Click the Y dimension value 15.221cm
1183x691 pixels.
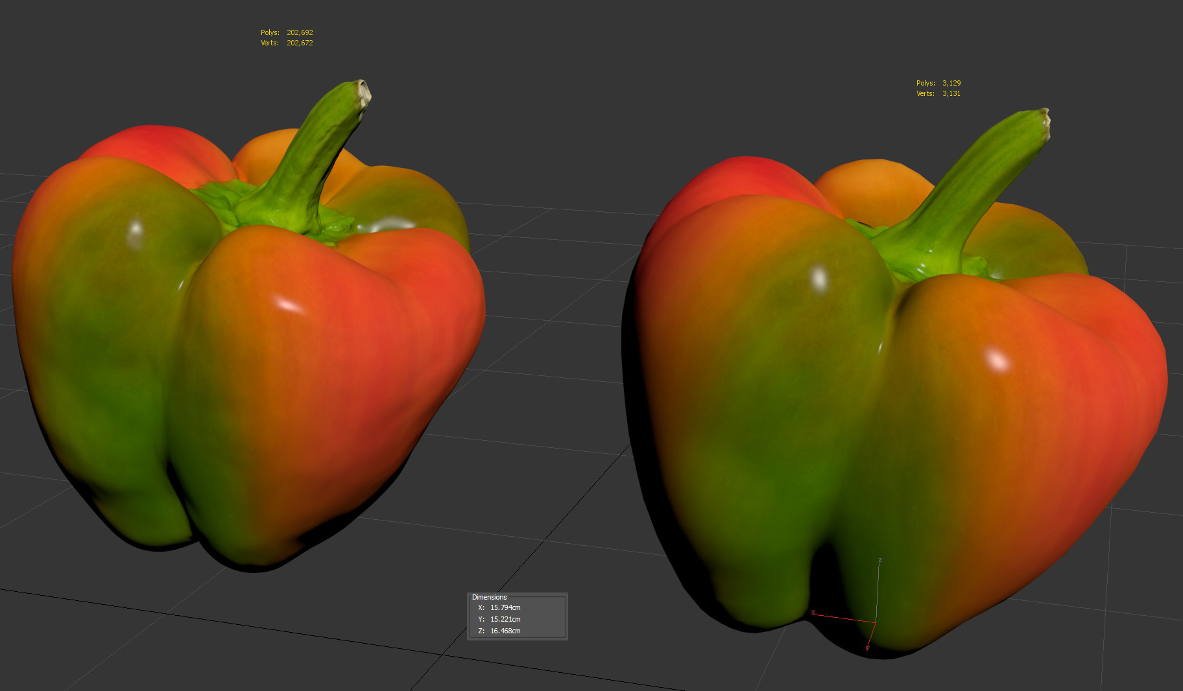[505, 619]
